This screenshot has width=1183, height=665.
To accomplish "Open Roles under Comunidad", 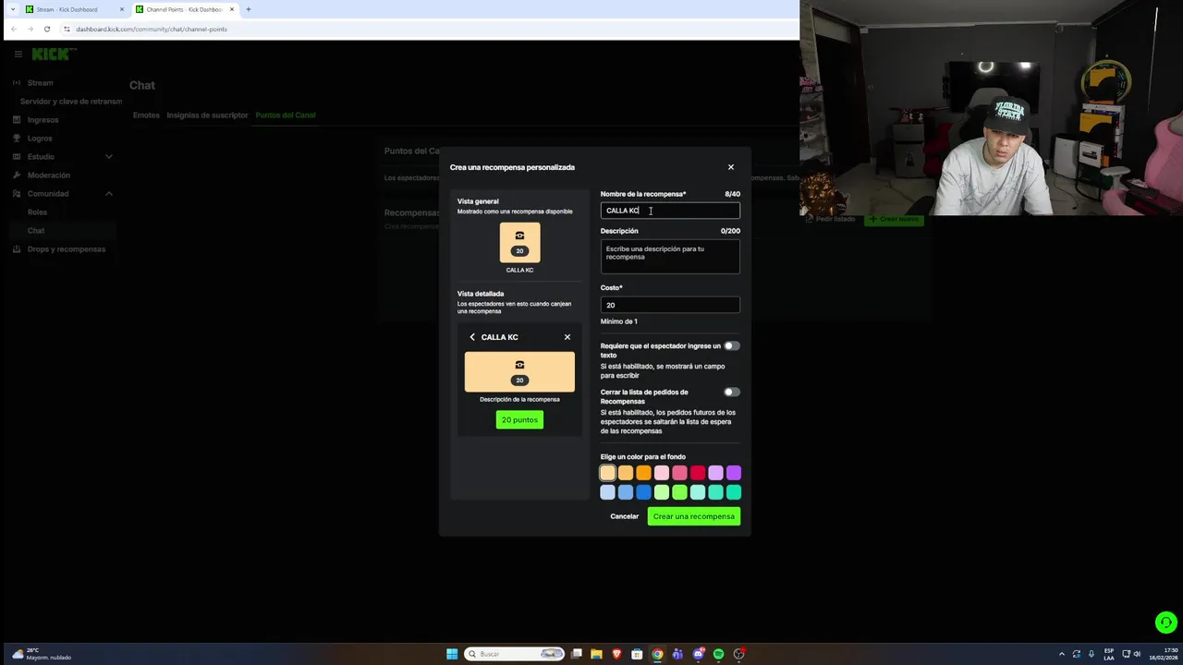I will pos(37,212).
